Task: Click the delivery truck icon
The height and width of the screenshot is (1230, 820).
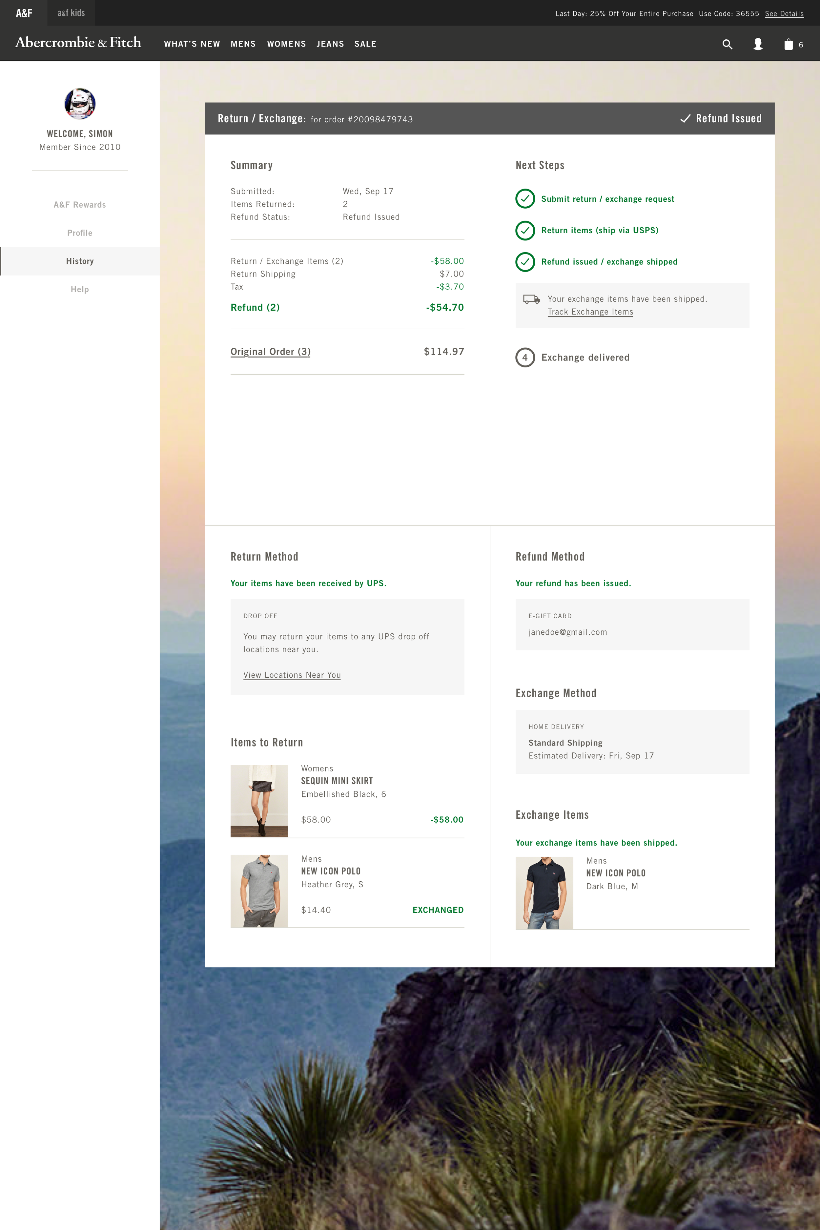Action: tap(531, 299)
